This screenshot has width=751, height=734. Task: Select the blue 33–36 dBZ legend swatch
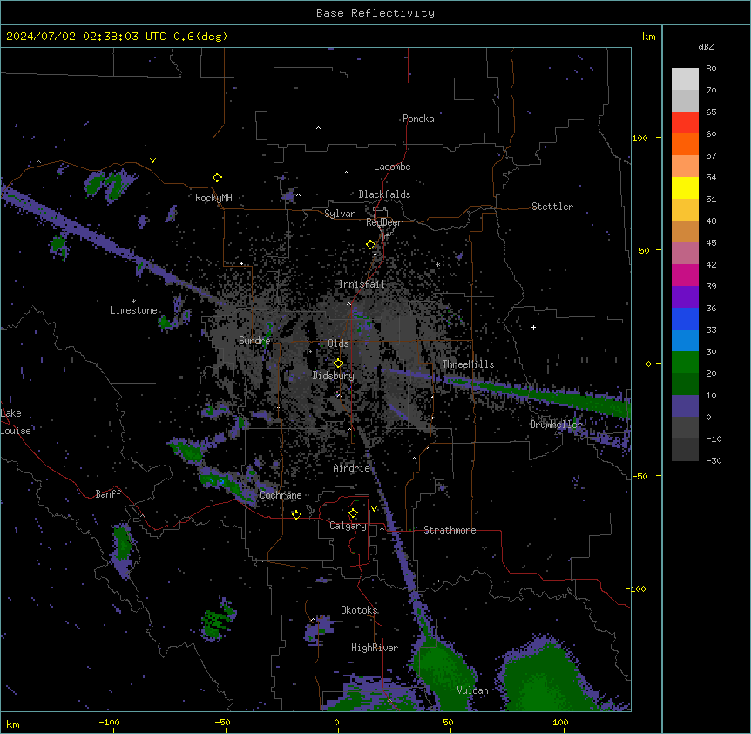pyautogui.click(x=685, y=318)
